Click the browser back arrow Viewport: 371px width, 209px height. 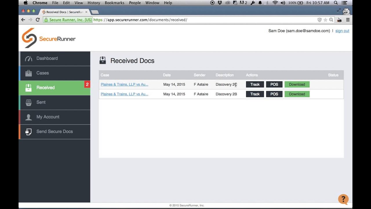pyautogui.click(x=23, y=20)
